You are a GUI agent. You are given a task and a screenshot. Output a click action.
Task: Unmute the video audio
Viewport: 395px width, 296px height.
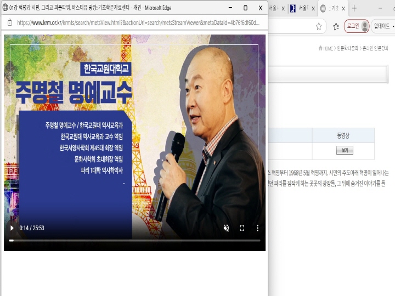[x=226, y=228]
